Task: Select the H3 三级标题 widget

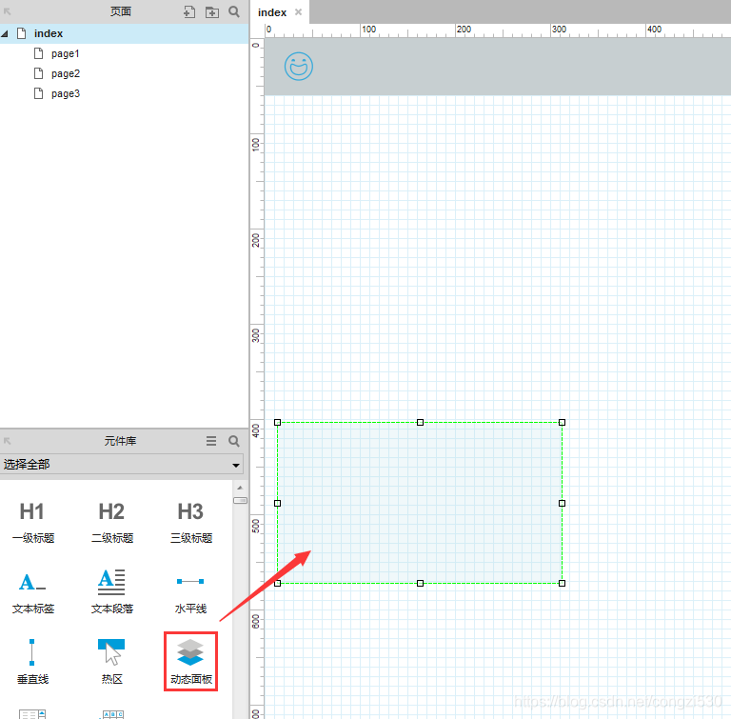Action: (190, 522)
